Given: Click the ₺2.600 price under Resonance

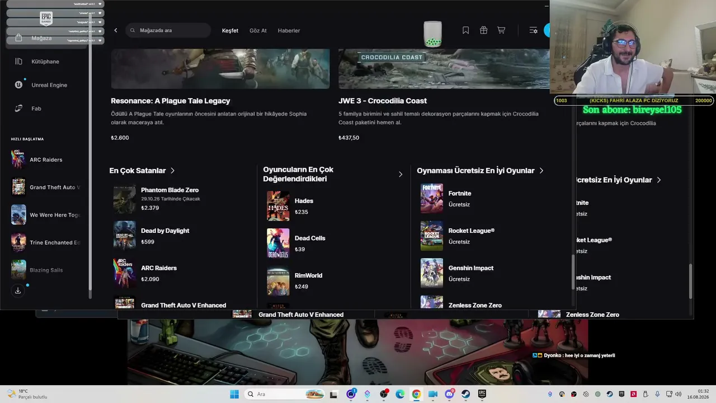Looking at the screenshot, I should 120,138.
